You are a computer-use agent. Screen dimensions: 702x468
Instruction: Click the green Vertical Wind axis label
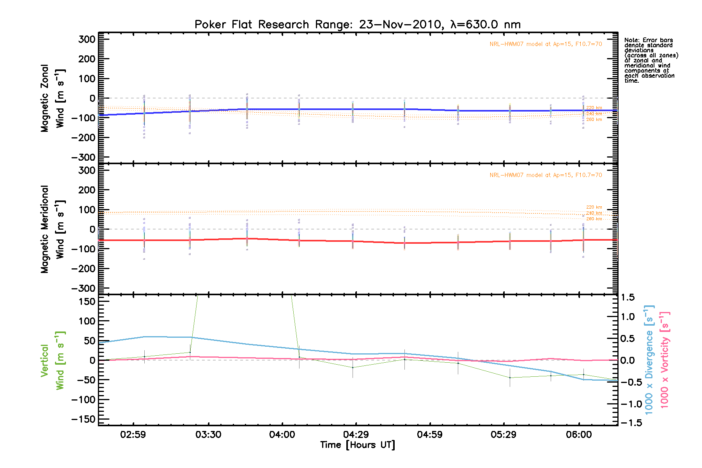point(53,360)
